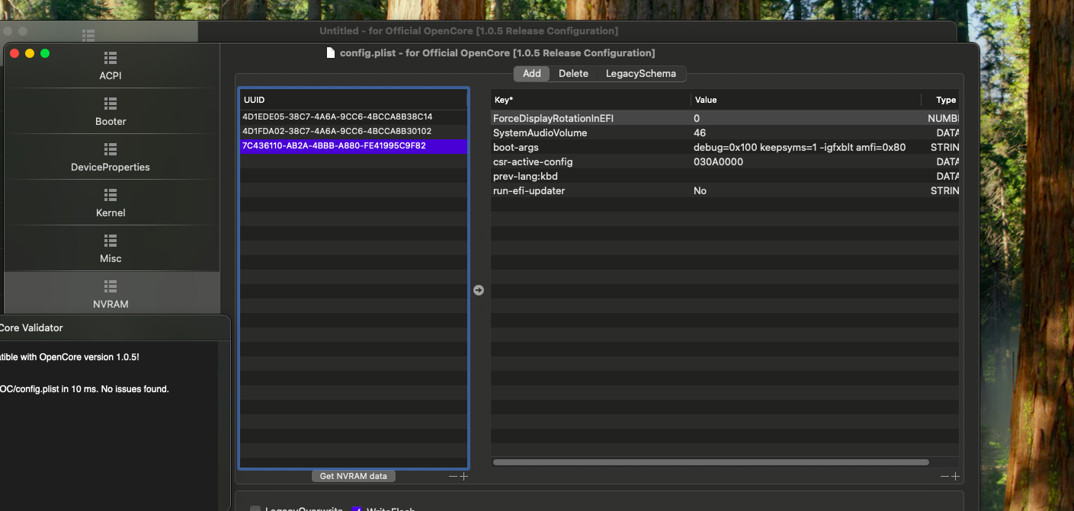The width and height of the screenshot is (1074, 511).
Task: Go to DeviceProperties section
Action: coord(111,158)
